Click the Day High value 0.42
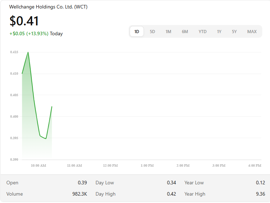 171,194
